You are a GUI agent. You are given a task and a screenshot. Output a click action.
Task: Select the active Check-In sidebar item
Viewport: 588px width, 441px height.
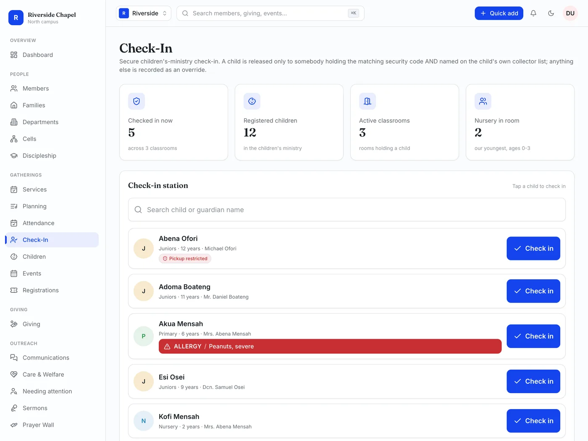52,240
